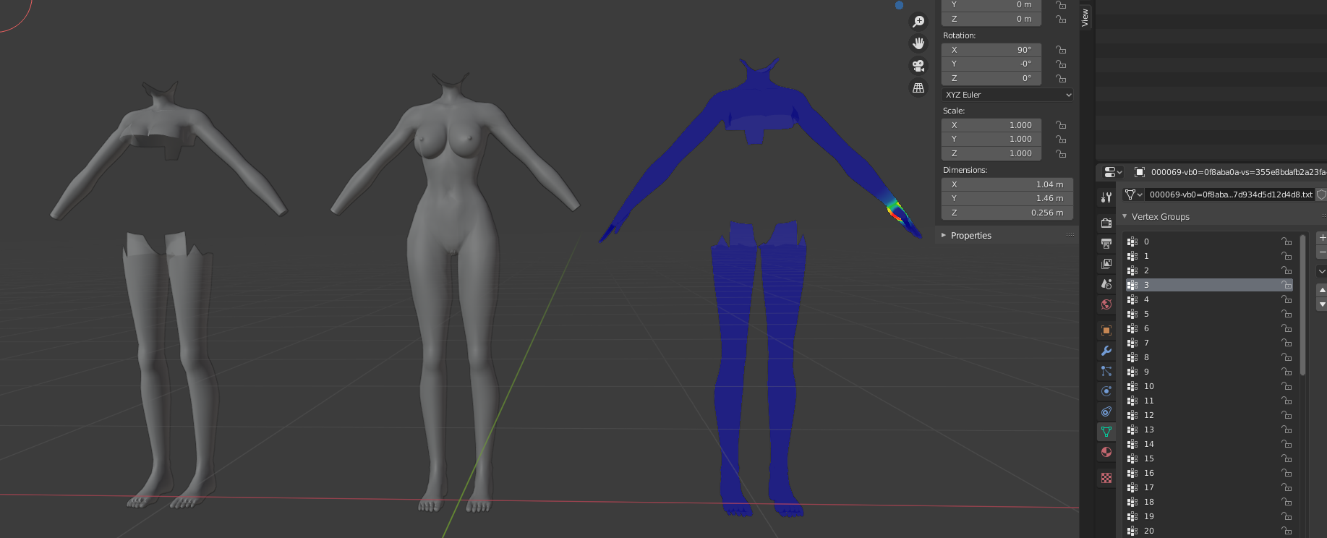The width and height of the screenshot is (1327, 538).
Task: Toggle the camera view icon
Action: (918, 66)
